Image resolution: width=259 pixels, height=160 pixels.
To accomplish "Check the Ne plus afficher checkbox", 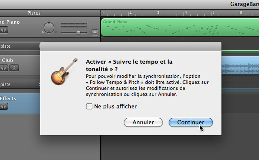I will click(89, 106).
